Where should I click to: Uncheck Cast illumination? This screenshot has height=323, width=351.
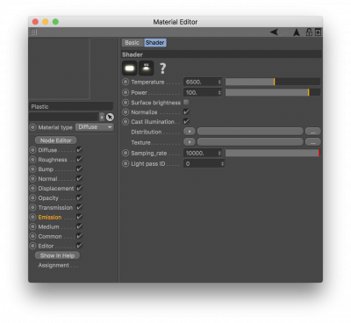coord(186,121)
